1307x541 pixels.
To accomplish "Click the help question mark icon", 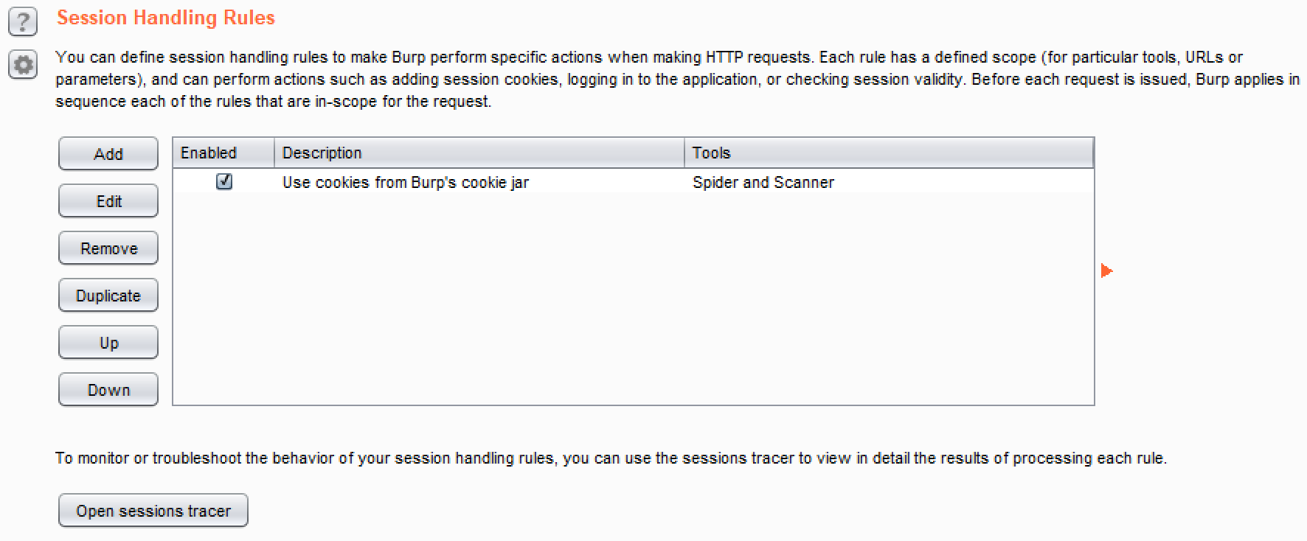I will coord(23,21).
